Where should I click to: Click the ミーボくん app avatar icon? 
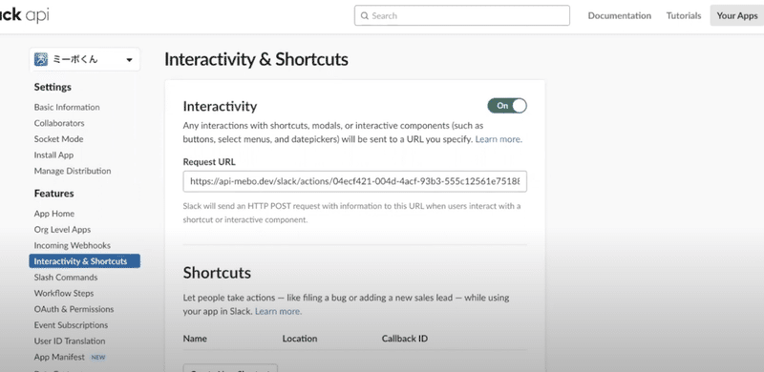[40, 59]
